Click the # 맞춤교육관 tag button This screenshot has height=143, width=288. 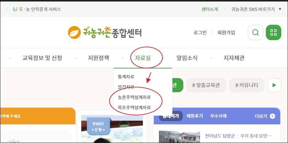click(206, 85)
